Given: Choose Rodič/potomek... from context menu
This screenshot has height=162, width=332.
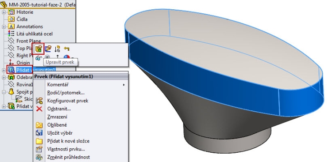Looking at the screenshot, I should [x=81, y=93].
